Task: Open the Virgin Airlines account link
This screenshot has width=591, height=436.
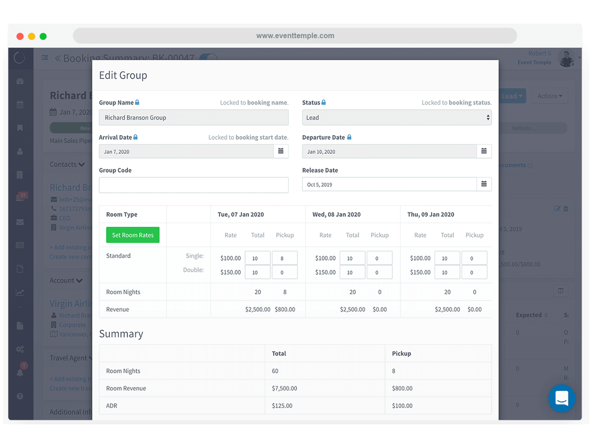Action: click(x=71, y=304)
